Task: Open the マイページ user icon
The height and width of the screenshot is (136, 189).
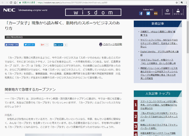Action: (x=178, y=11)
